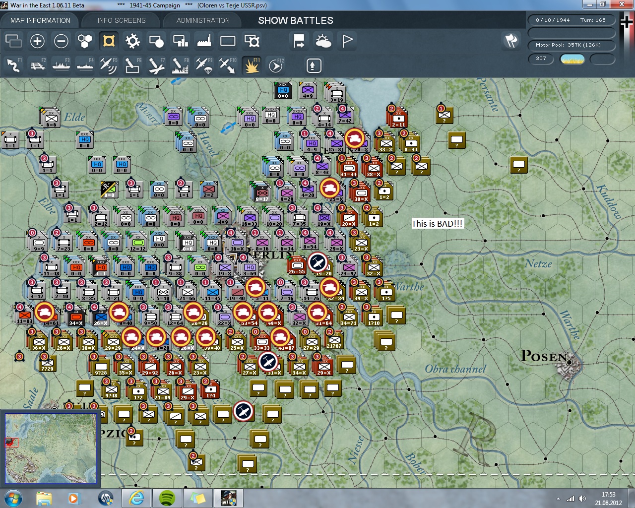Select the F2 rail move mode icon
The width and height of the screenshot is (635, 508).
coord(37,65)
